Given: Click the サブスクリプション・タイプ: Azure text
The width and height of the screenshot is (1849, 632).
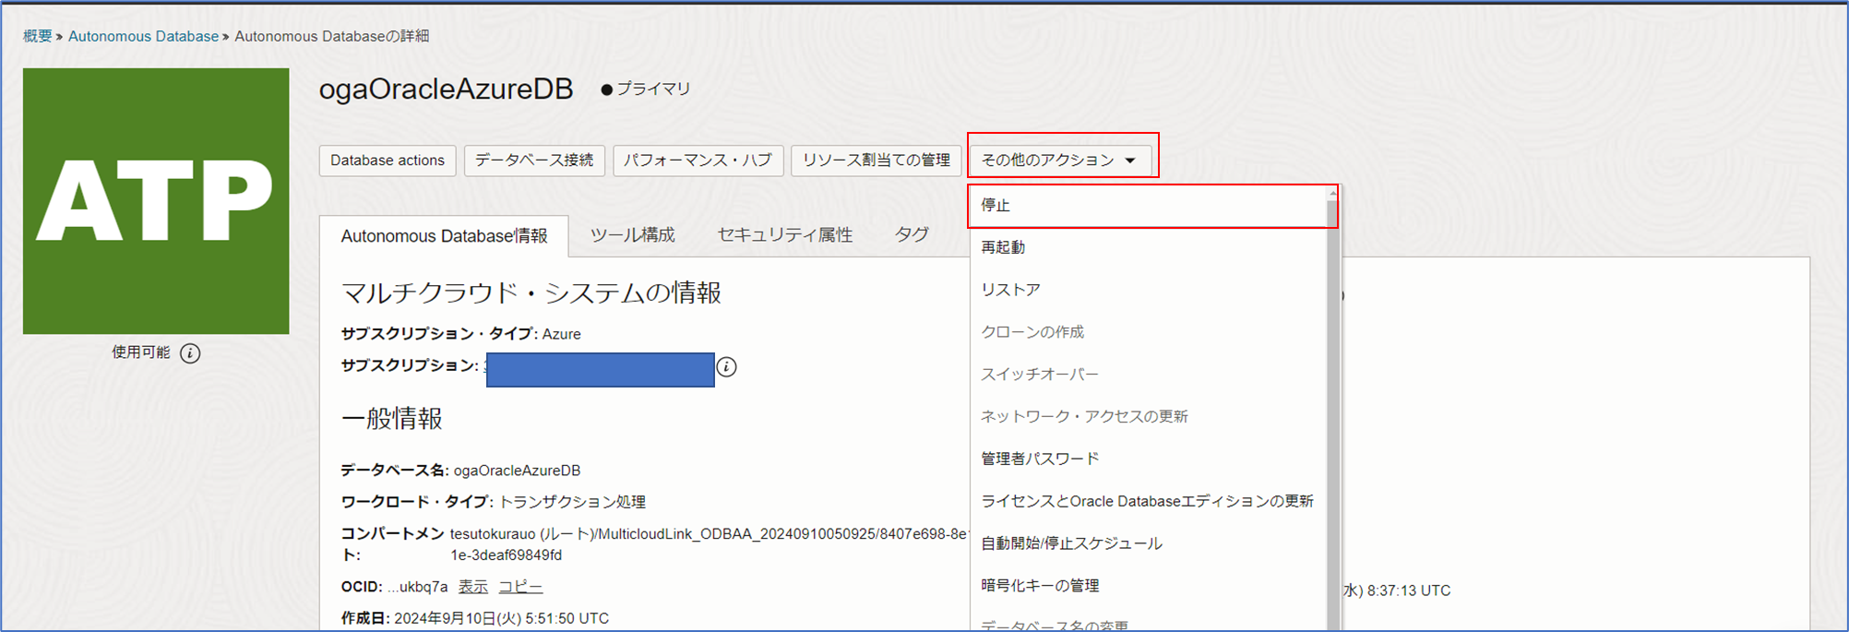Looking at the screenshot, I should pos(461,334).
